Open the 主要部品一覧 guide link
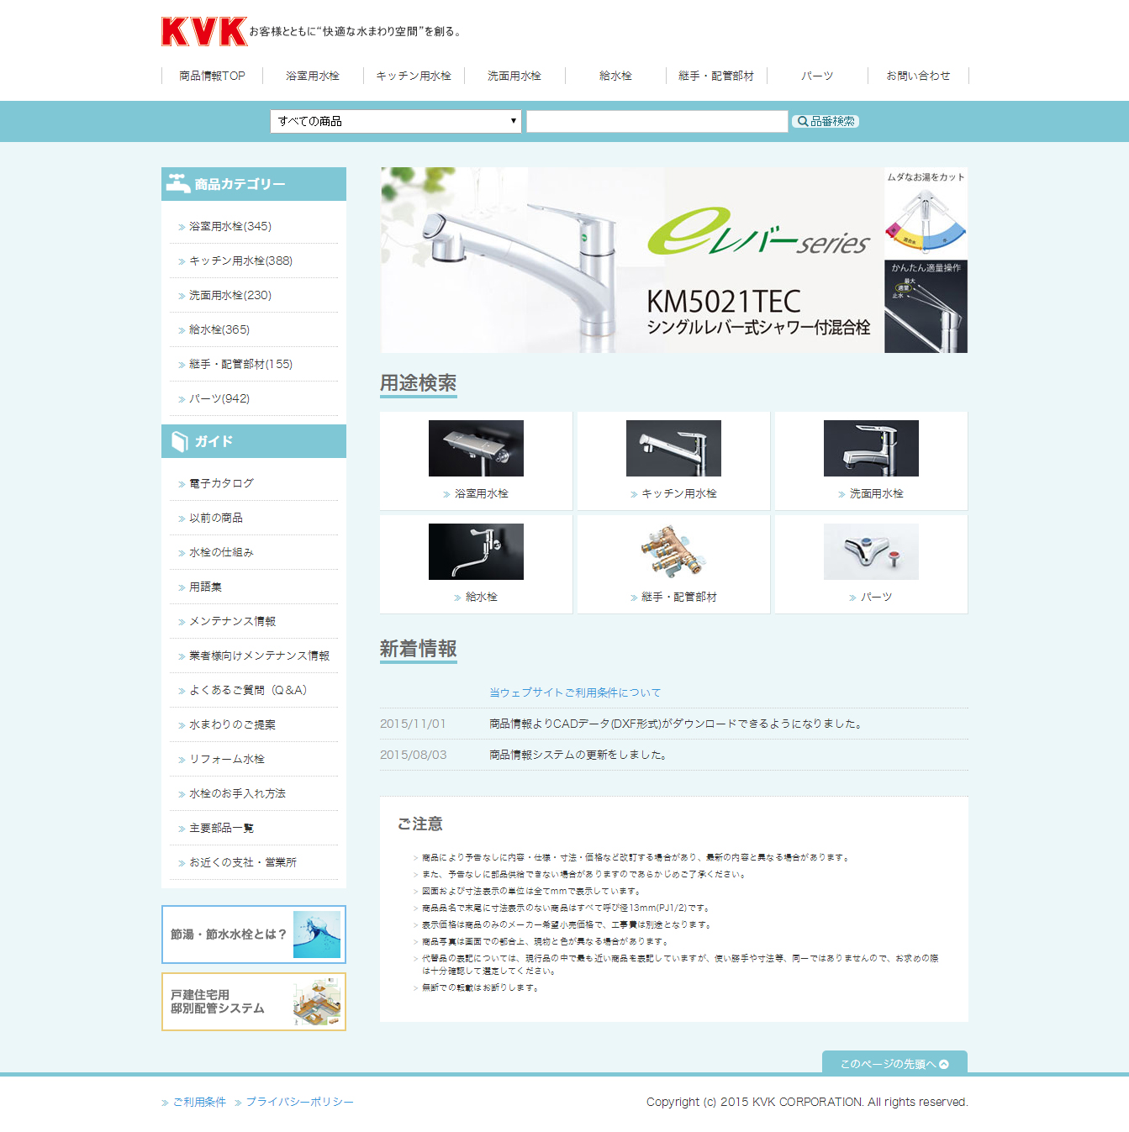The height and width of the screenshot is (1132, 1129). point(221,828)
